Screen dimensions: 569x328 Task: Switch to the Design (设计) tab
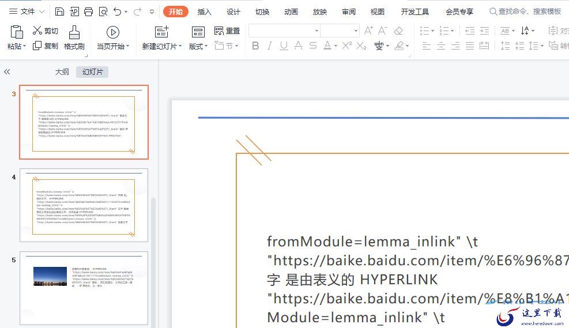233,12
